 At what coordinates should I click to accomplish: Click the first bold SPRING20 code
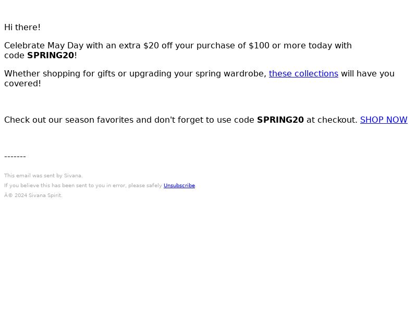(x=51, y=56)
